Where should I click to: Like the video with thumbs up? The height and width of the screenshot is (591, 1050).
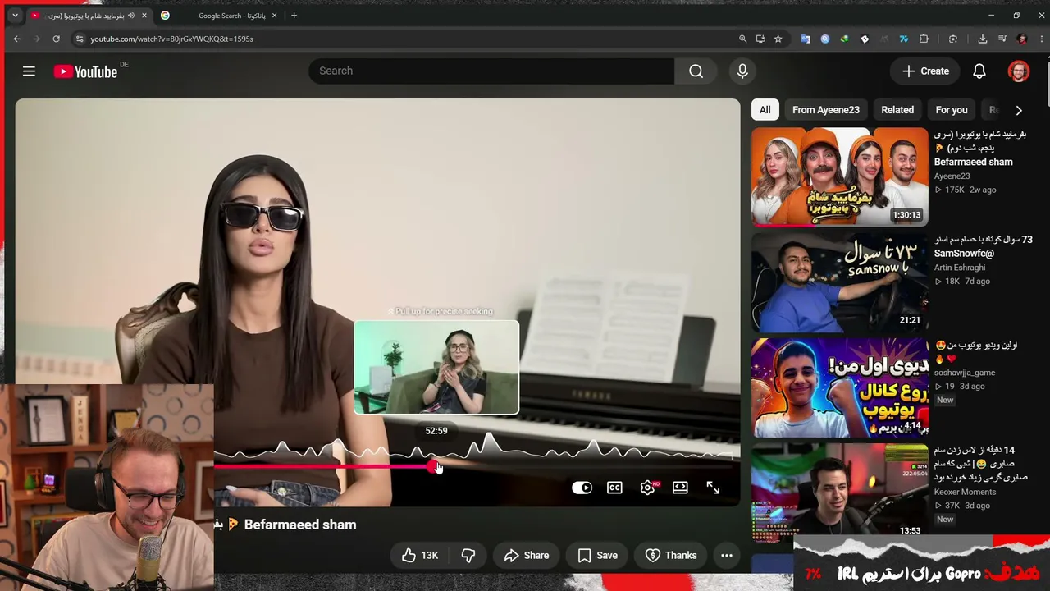419,556
